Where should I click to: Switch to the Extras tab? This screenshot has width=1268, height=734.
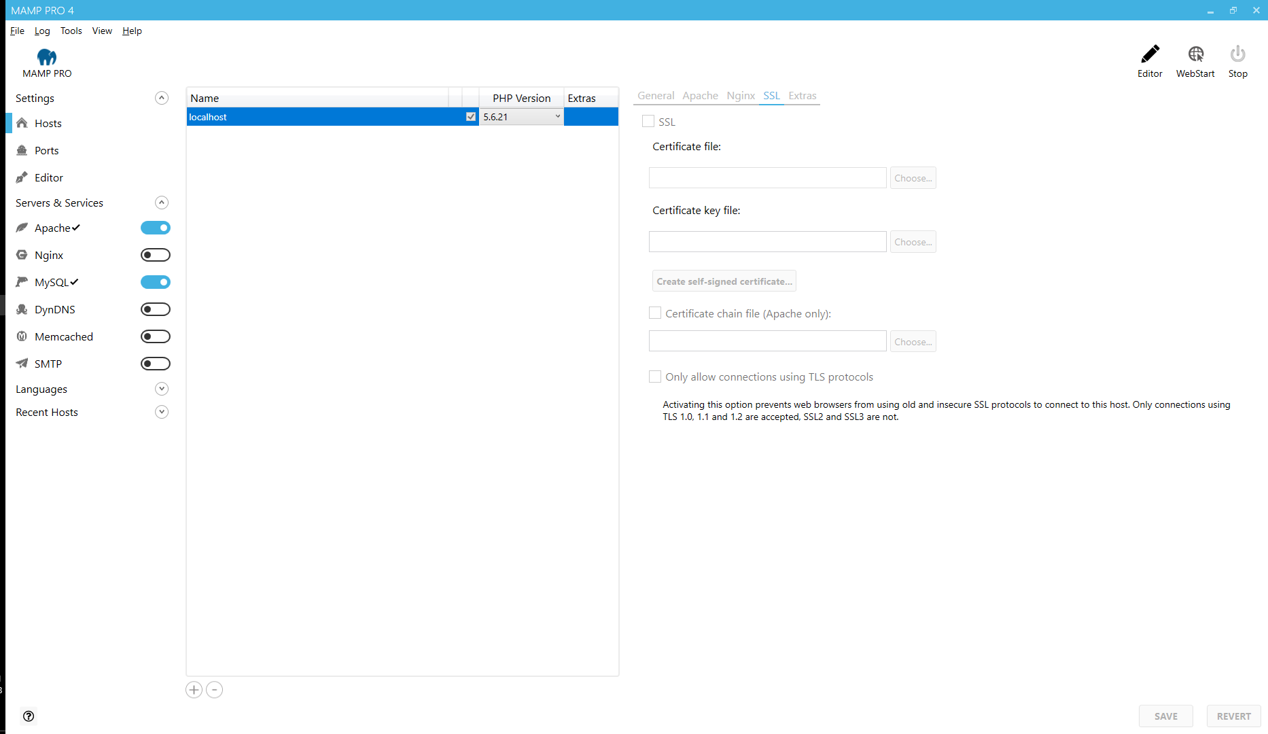803,96
